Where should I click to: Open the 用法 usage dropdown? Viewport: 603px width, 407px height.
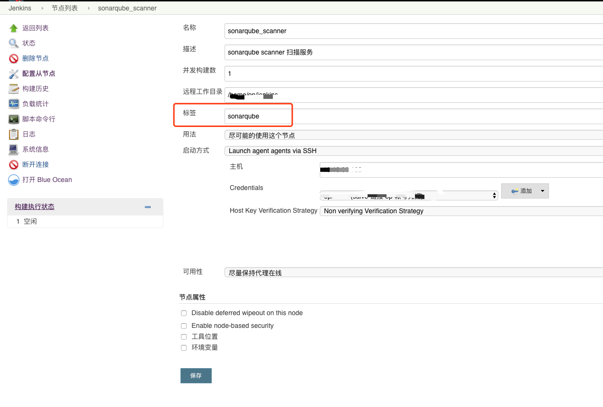[413, 136]
